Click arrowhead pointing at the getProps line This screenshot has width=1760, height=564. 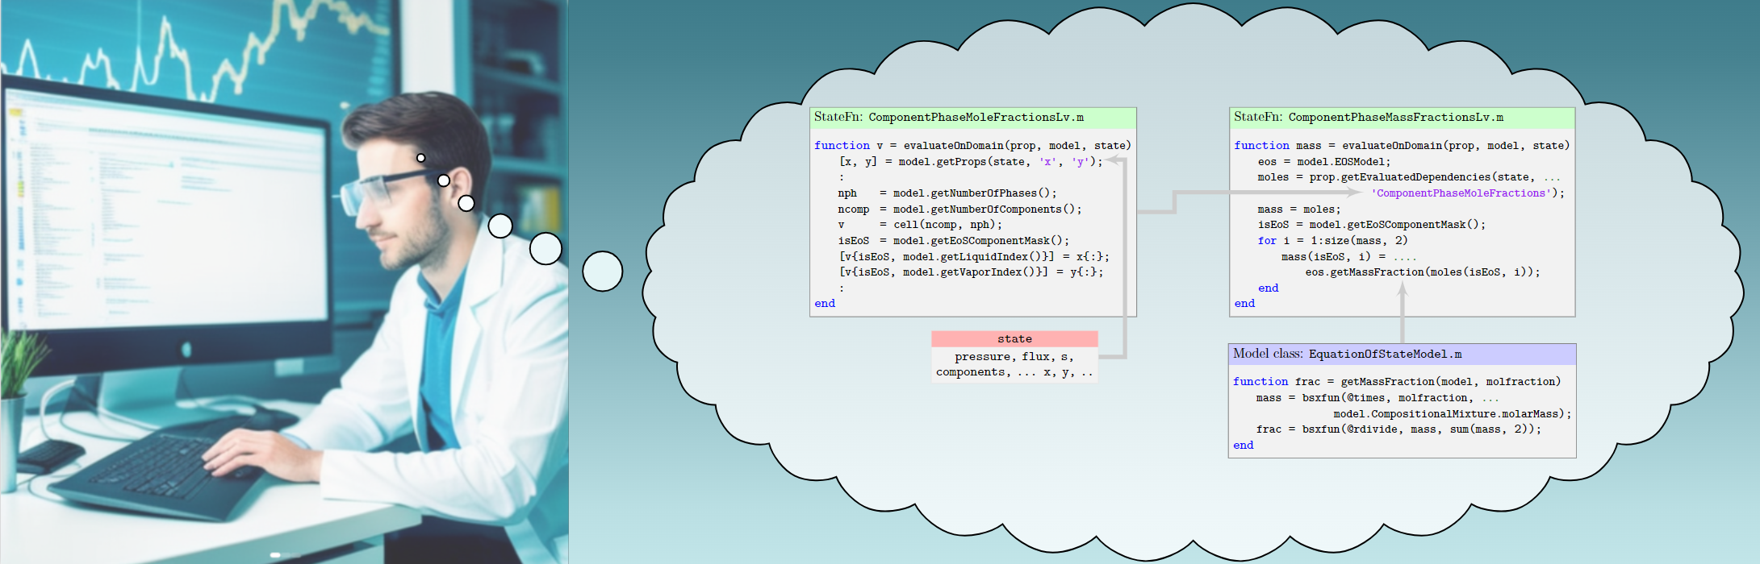[x=1113, y=160]
